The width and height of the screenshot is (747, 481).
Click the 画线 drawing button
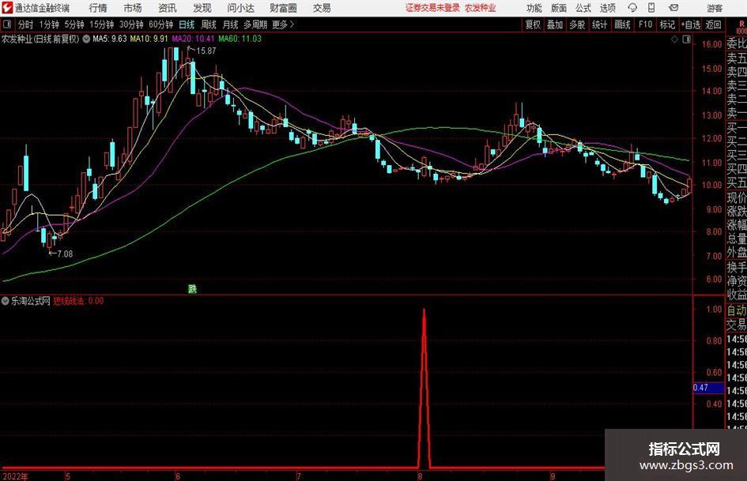pyautogui.click(x=622, y=24)
